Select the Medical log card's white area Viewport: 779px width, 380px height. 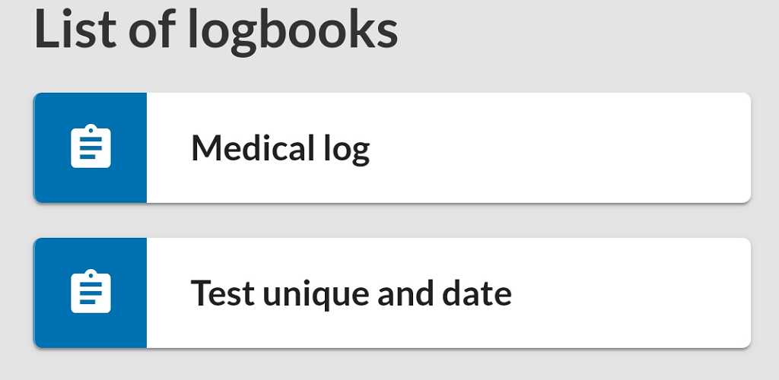tap(449, 148)
